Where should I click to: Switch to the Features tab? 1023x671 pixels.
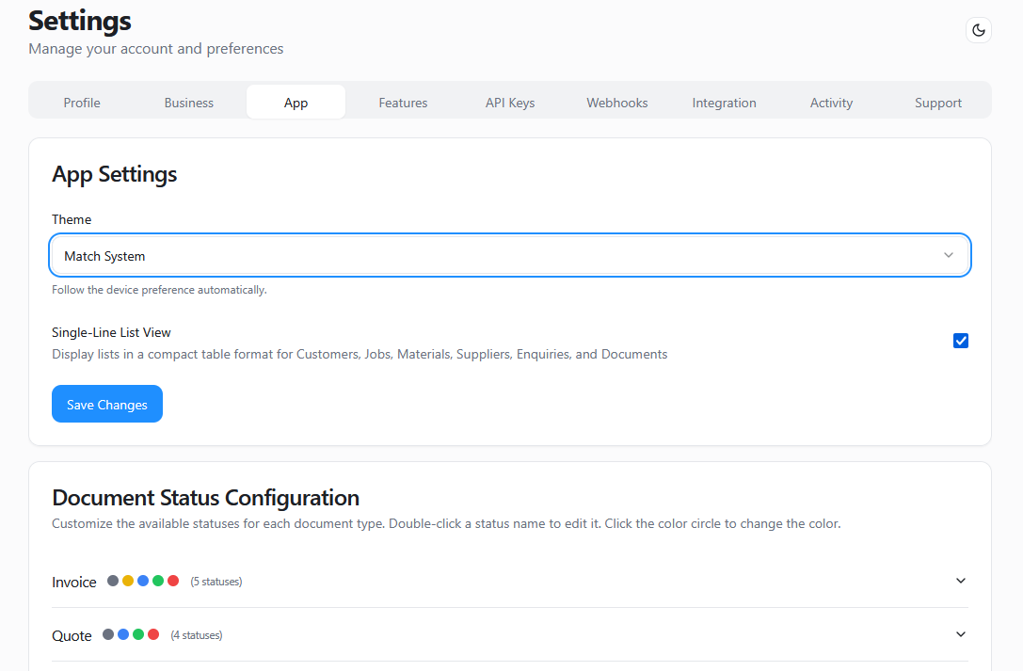(403, 102)
